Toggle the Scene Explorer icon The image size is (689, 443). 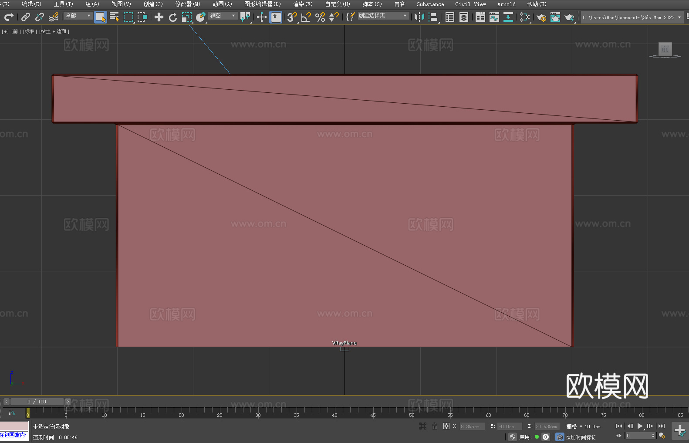[x=450, y=17]
